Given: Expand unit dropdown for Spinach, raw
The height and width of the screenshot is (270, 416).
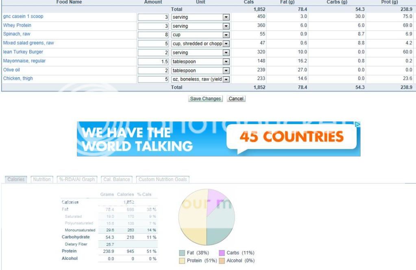Looking at the screenshot, I should click(226, 35).
